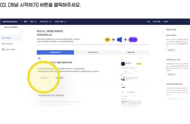Click the 비즈니스 설정 gear icon
The image size is (190, 124).
click(3, 50)
